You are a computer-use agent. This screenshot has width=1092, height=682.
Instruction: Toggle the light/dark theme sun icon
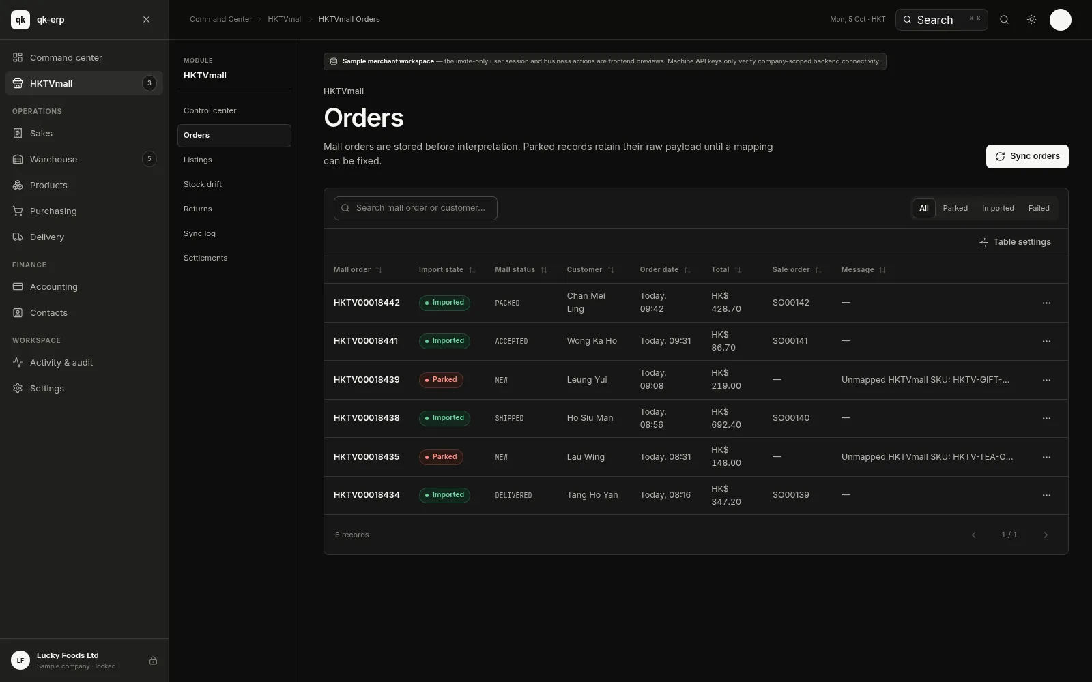click(1031, 20)
